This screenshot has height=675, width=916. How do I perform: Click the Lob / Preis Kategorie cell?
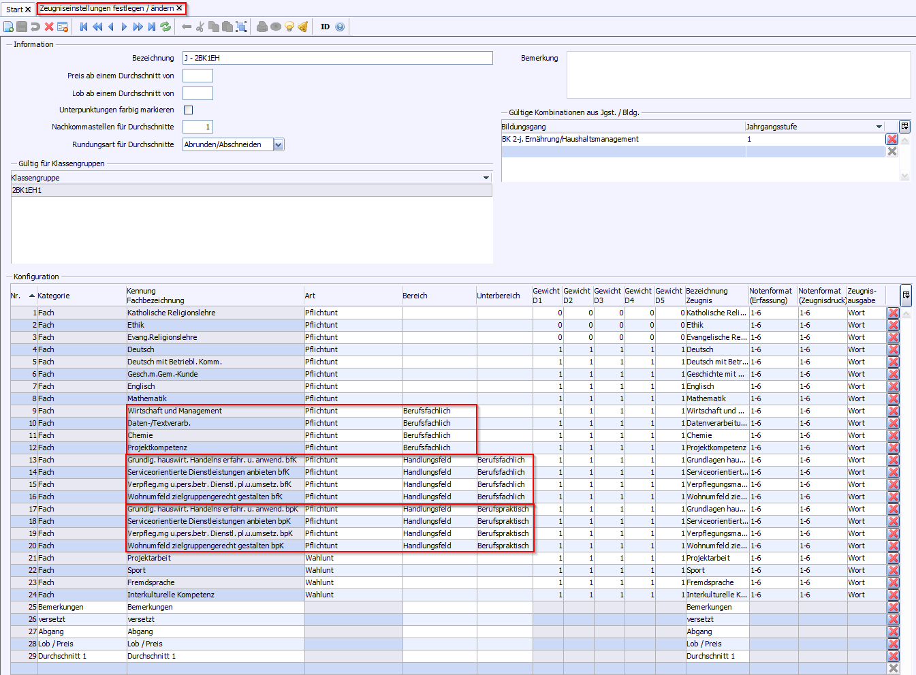[82, 644]
